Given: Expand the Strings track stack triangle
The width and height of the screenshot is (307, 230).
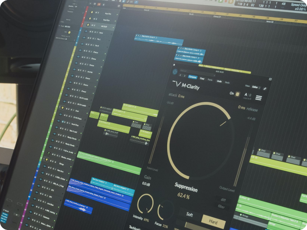Looking at the screenshot, I should click(44, 159).
